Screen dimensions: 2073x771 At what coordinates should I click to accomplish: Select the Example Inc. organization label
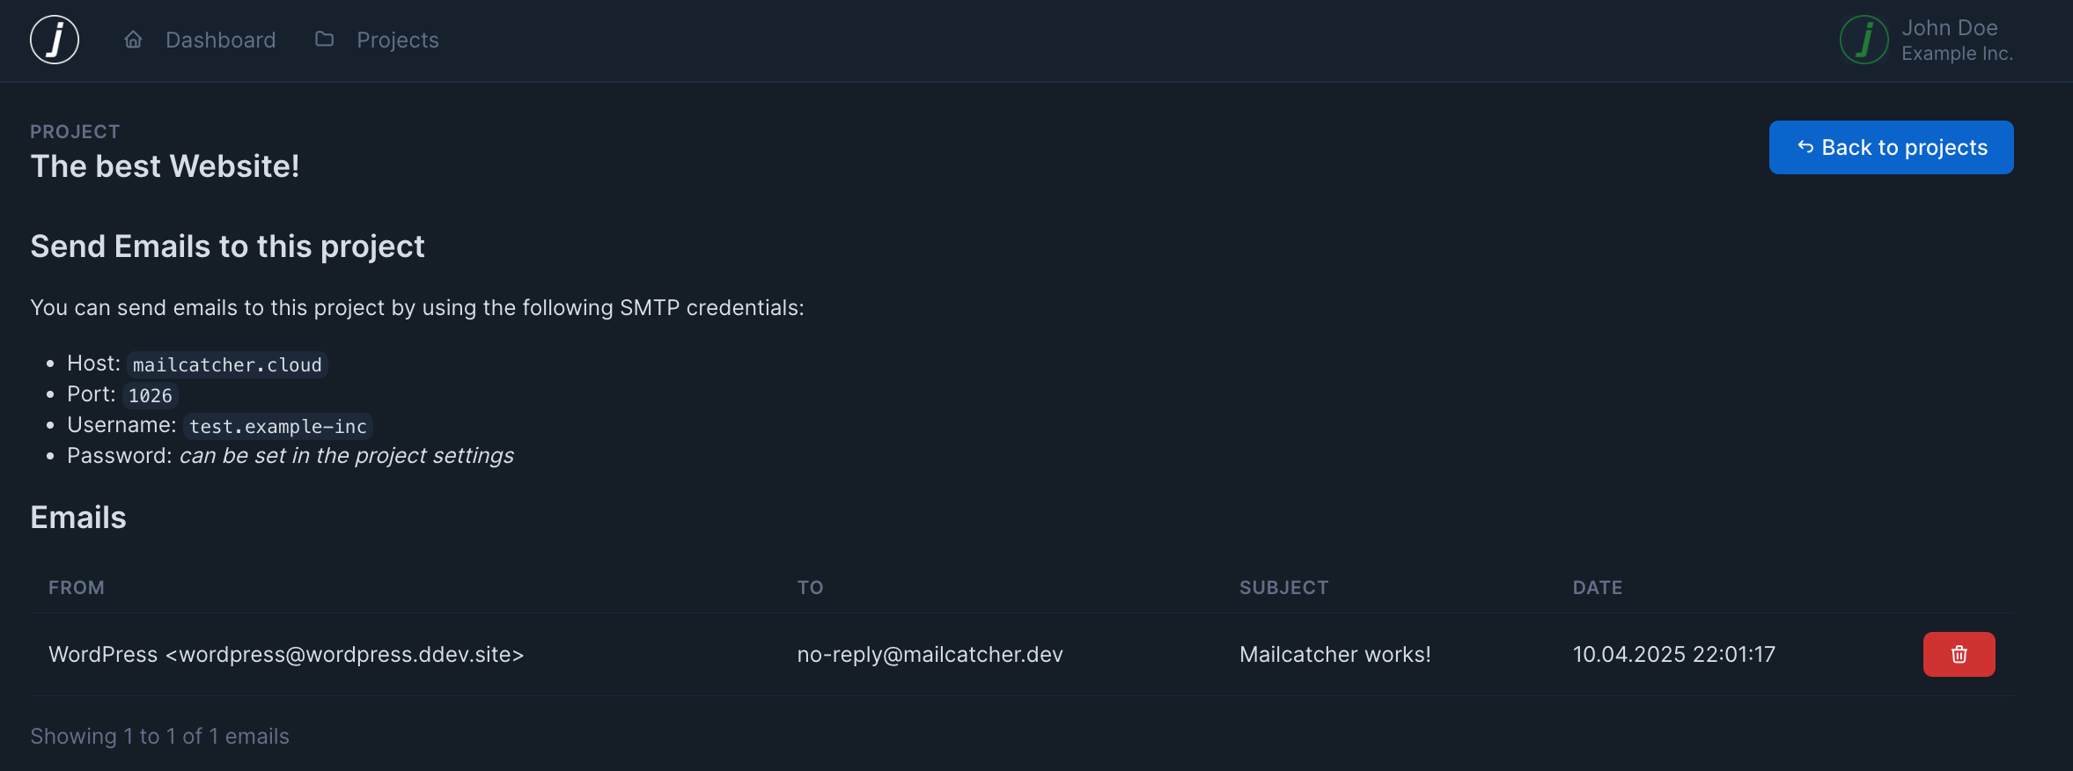point(1957,54)
